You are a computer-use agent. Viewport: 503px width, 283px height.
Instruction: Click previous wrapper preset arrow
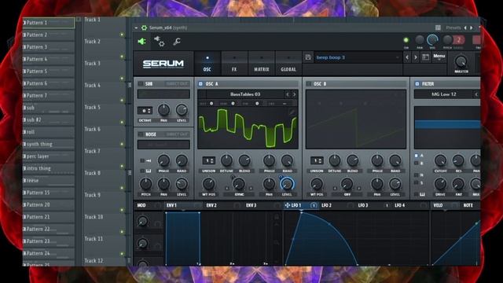pyautogui.click(x=465, y=28)
